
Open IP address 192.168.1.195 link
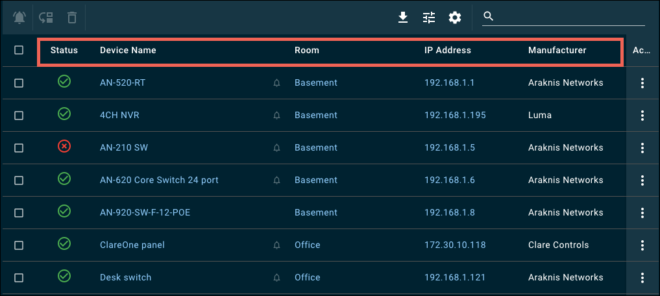pos(455,115)
